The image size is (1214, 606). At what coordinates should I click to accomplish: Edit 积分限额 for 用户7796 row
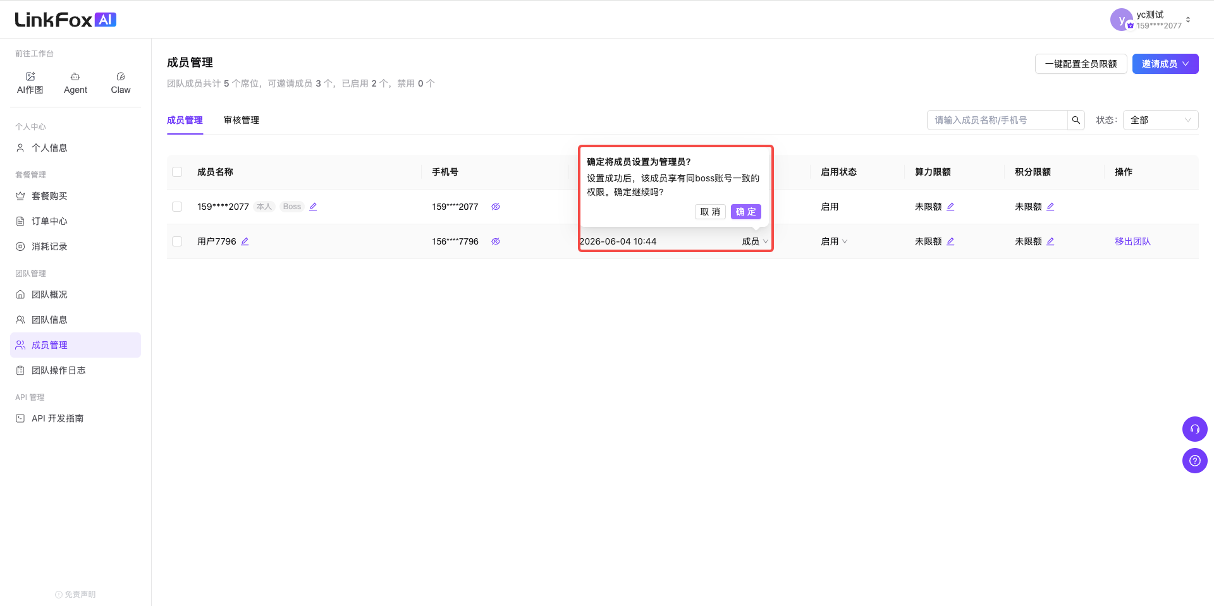tap(1050, 241)
